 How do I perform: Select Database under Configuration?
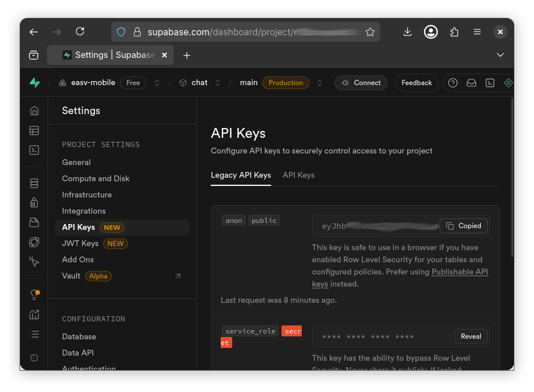(79, 336)
